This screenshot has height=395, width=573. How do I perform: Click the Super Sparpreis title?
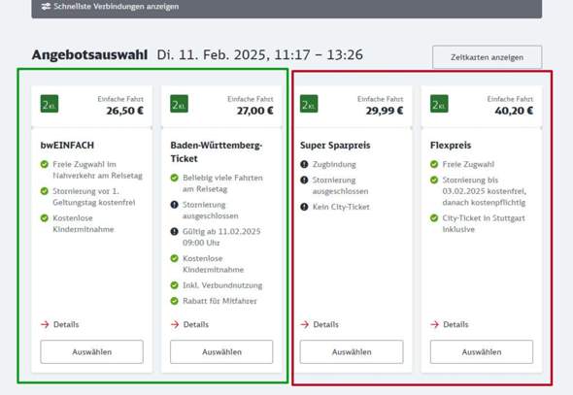point(335,146)
